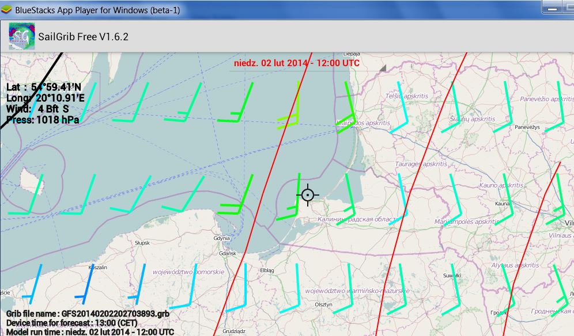The height and width of the screenshot is (336, 574).
Task: Click the "Device time for forecast" line
Action: click(x=71, y=323)
